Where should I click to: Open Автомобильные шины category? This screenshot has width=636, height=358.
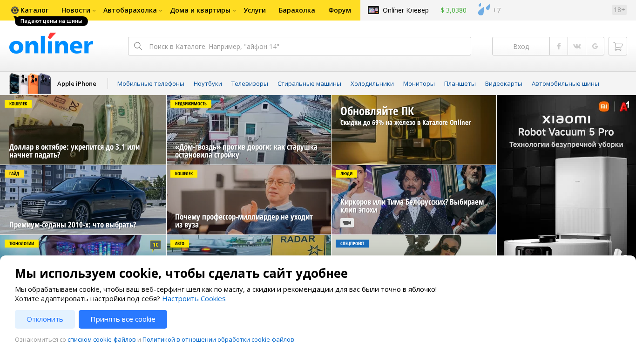pos(565,84)
